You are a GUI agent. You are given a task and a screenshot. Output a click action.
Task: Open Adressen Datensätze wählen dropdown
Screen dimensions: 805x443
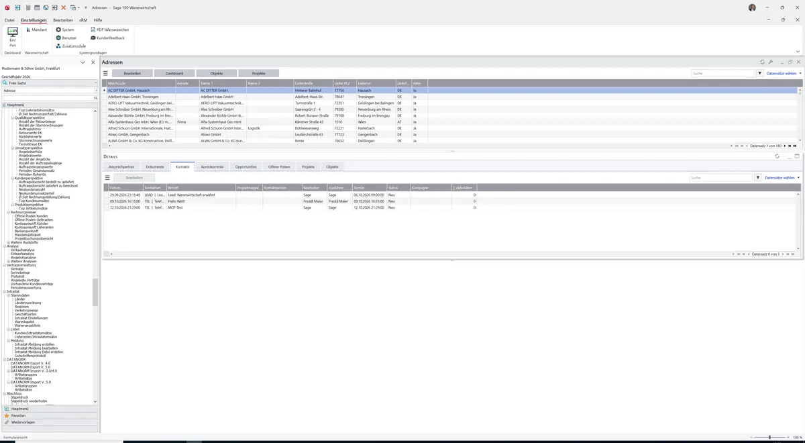784,73
